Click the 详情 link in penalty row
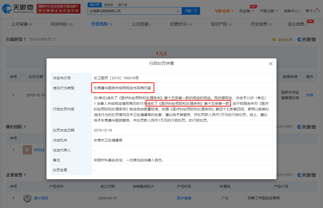This screenshot has width=323, height=208. pos(309,95)
